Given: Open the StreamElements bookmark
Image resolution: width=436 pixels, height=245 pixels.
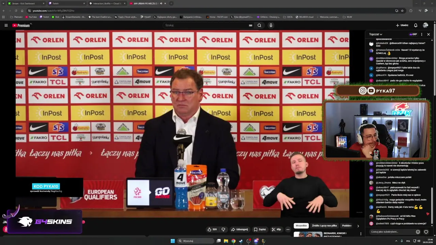Looking at the screenshot, I should pyautogui.click(x=74, y=17).
